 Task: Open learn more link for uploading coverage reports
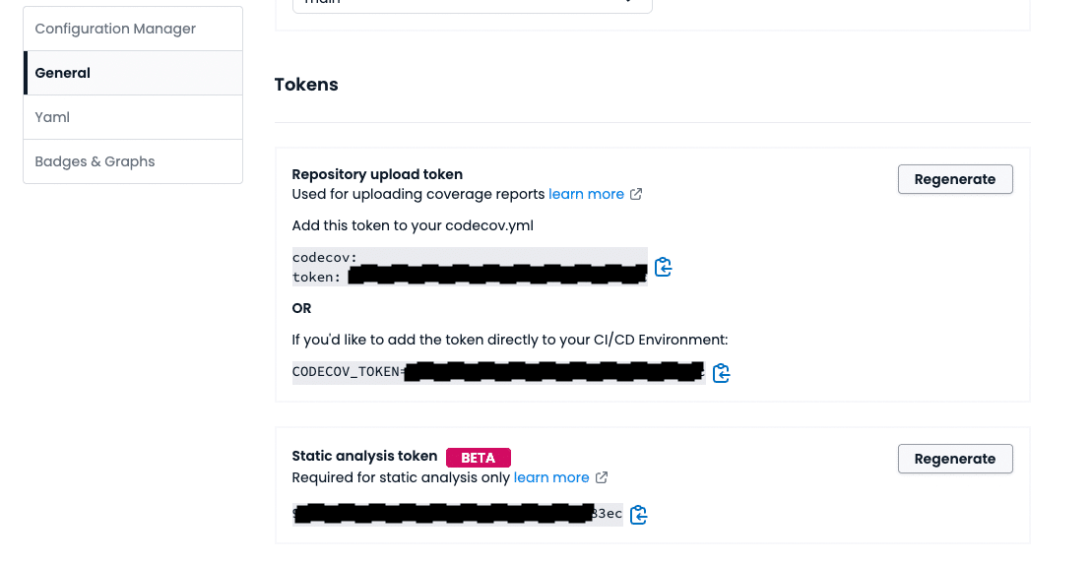(586, 194)
